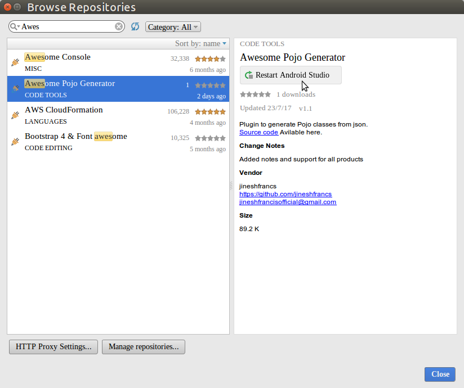The width and height of the screenshot is (464, 388).
Task: Click the LANGUAGES category label
Action: tap(46, 121)
